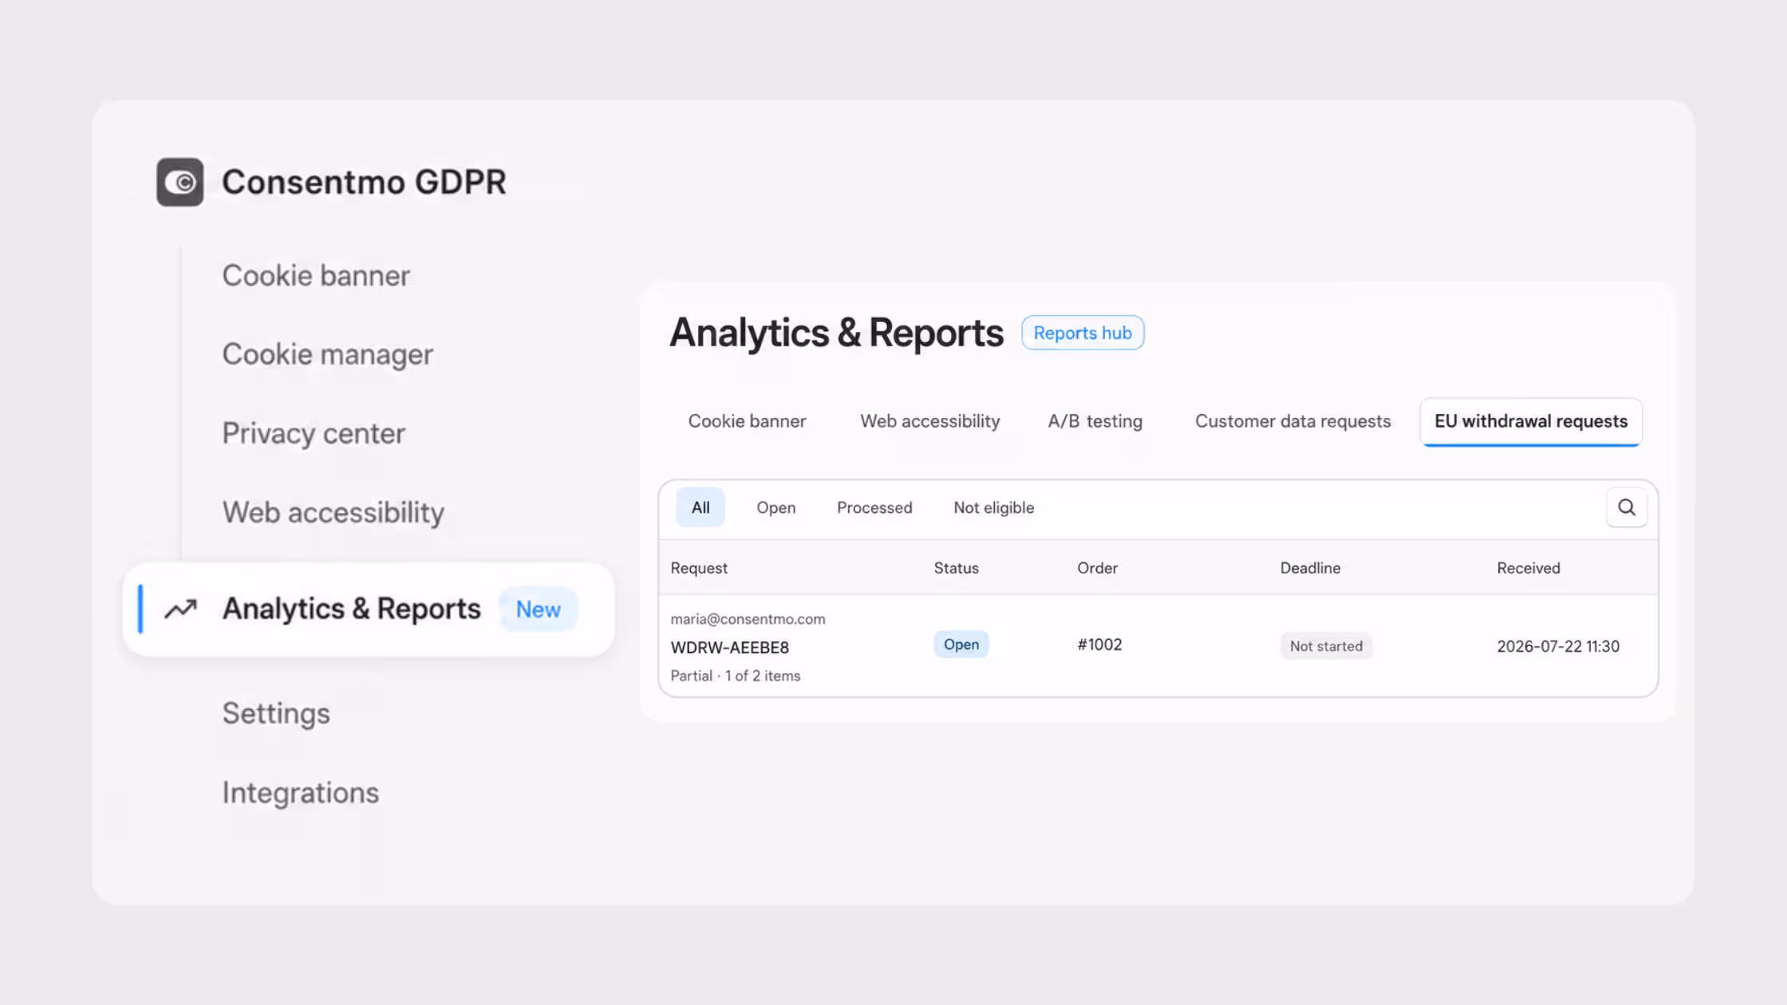The height and width of the screenshot is (1005, 1787).
Task: Filter requests by Processed
Action: [x=874, y=507]
